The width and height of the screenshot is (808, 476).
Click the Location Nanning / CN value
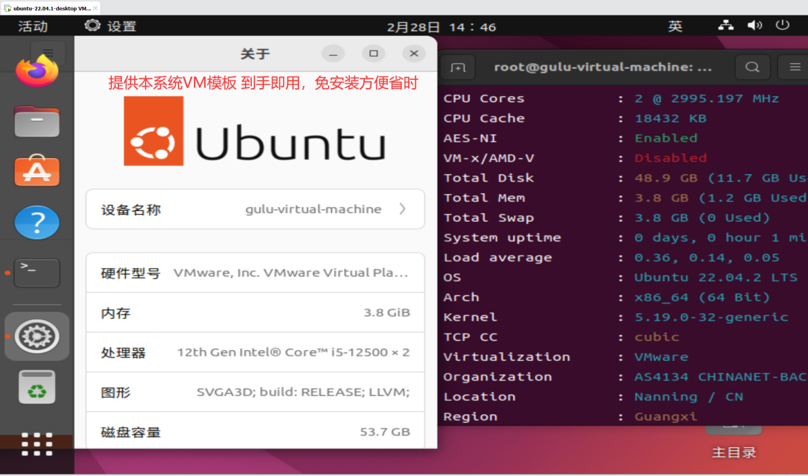coord(688,397)
